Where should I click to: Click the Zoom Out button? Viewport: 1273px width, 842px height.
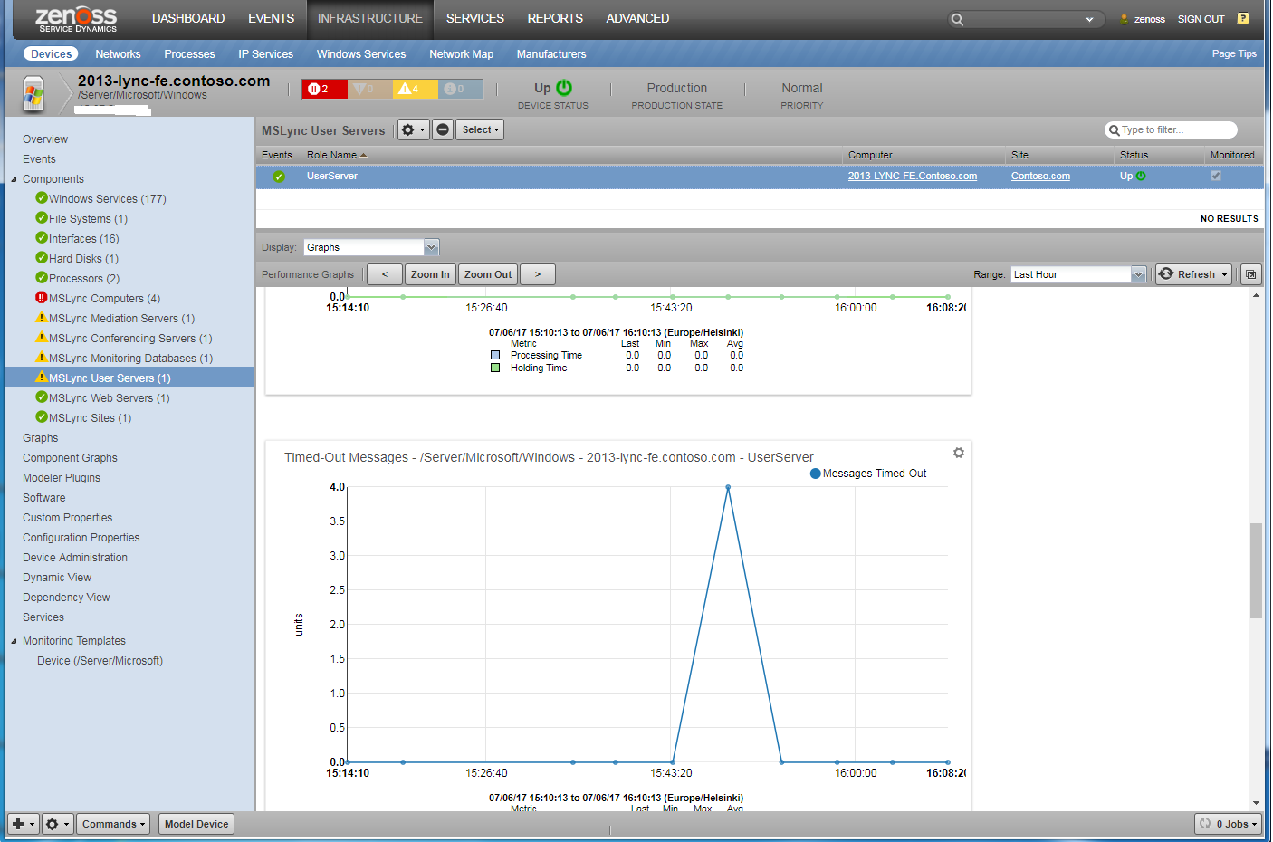pos(488,274)
